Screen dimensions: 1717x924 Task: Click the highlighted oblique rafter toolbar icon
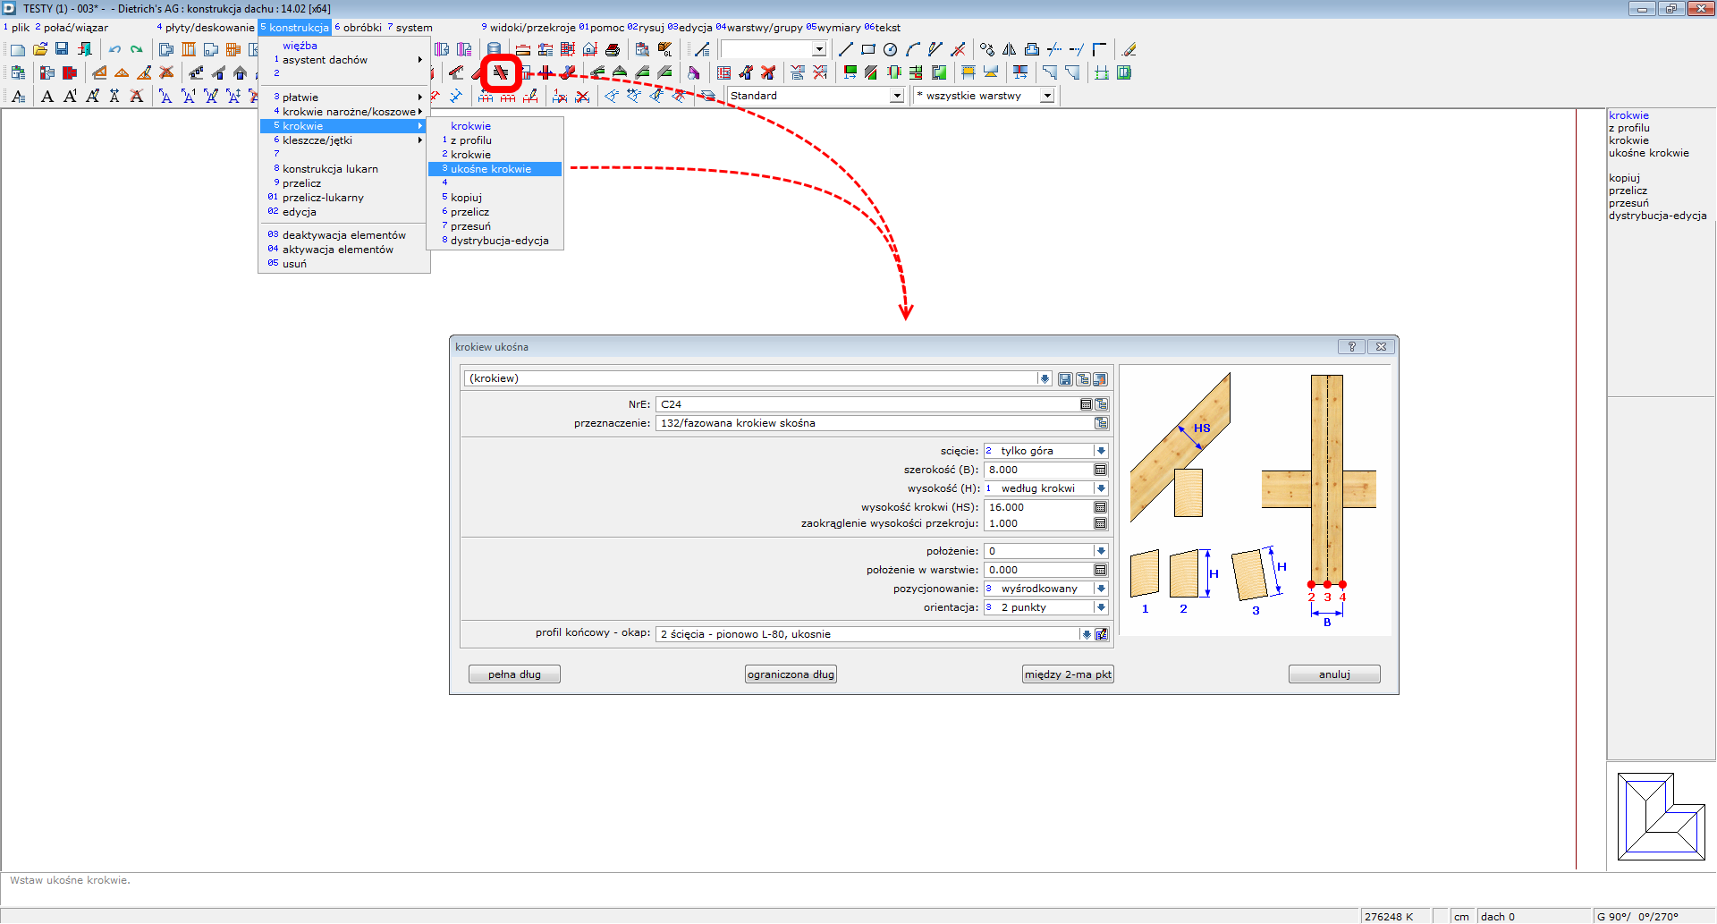pyautogui.click(x=501, y=72)
